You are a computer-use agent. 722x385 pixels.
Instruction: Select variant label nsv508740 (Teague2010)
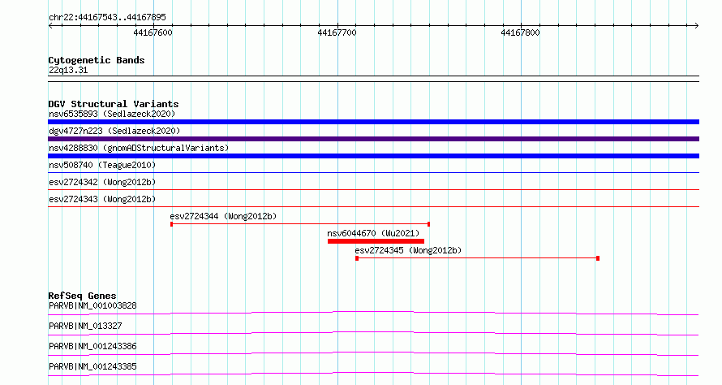102,165
